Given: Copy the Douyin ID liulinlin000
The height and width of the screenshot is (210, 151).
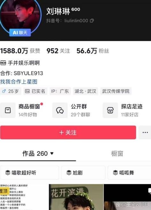Looking at the screenshot, I should [x=92, y=21].
